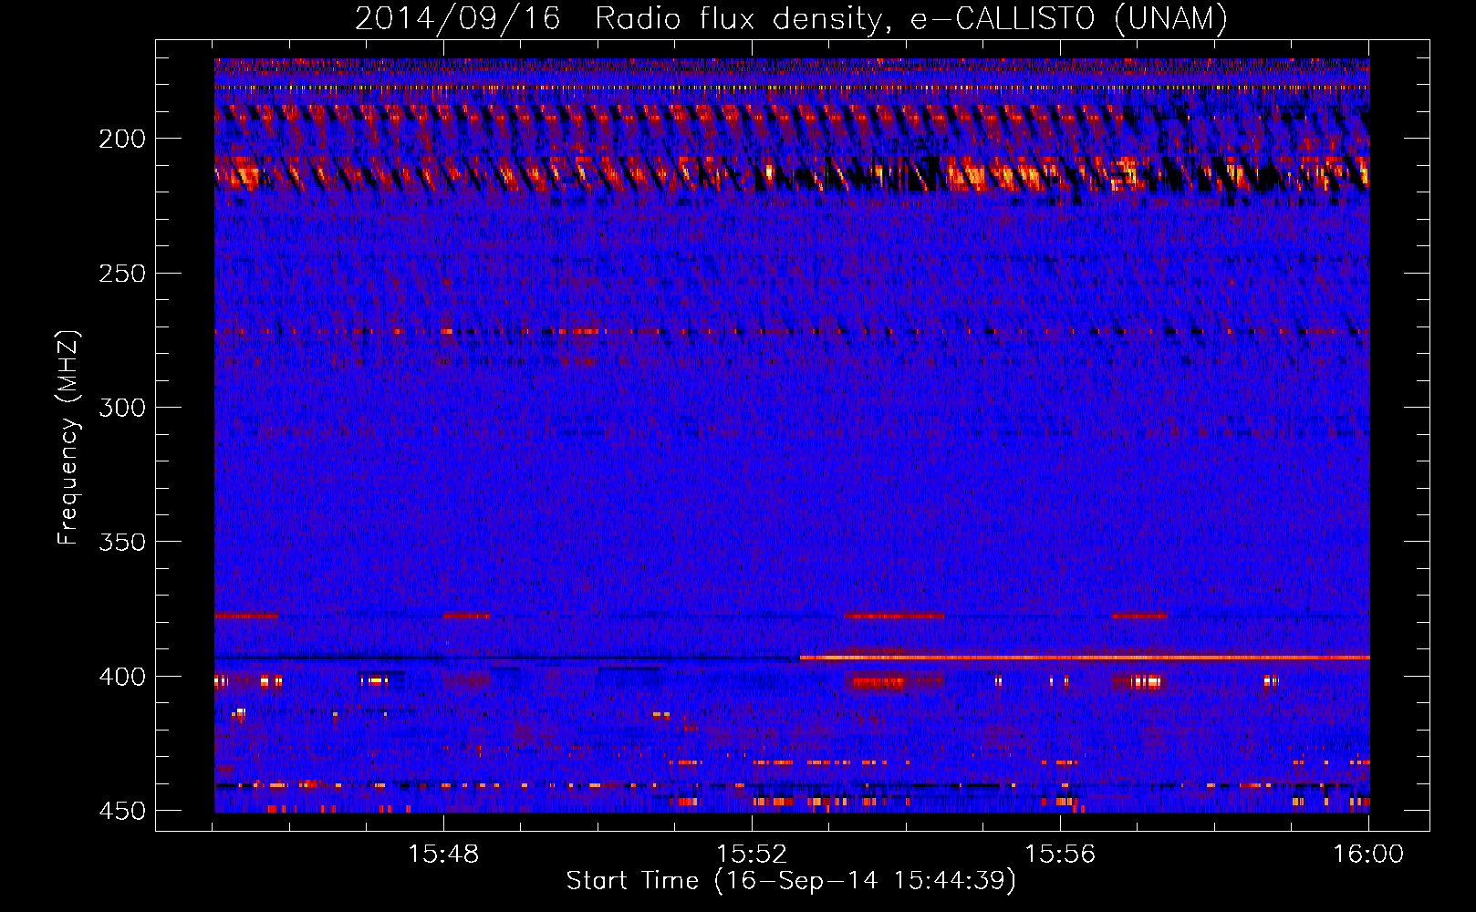Viewport: 1476px width, 912px height.
Task: Click the 15:56 time tick label
Action: click(1060, 855)
